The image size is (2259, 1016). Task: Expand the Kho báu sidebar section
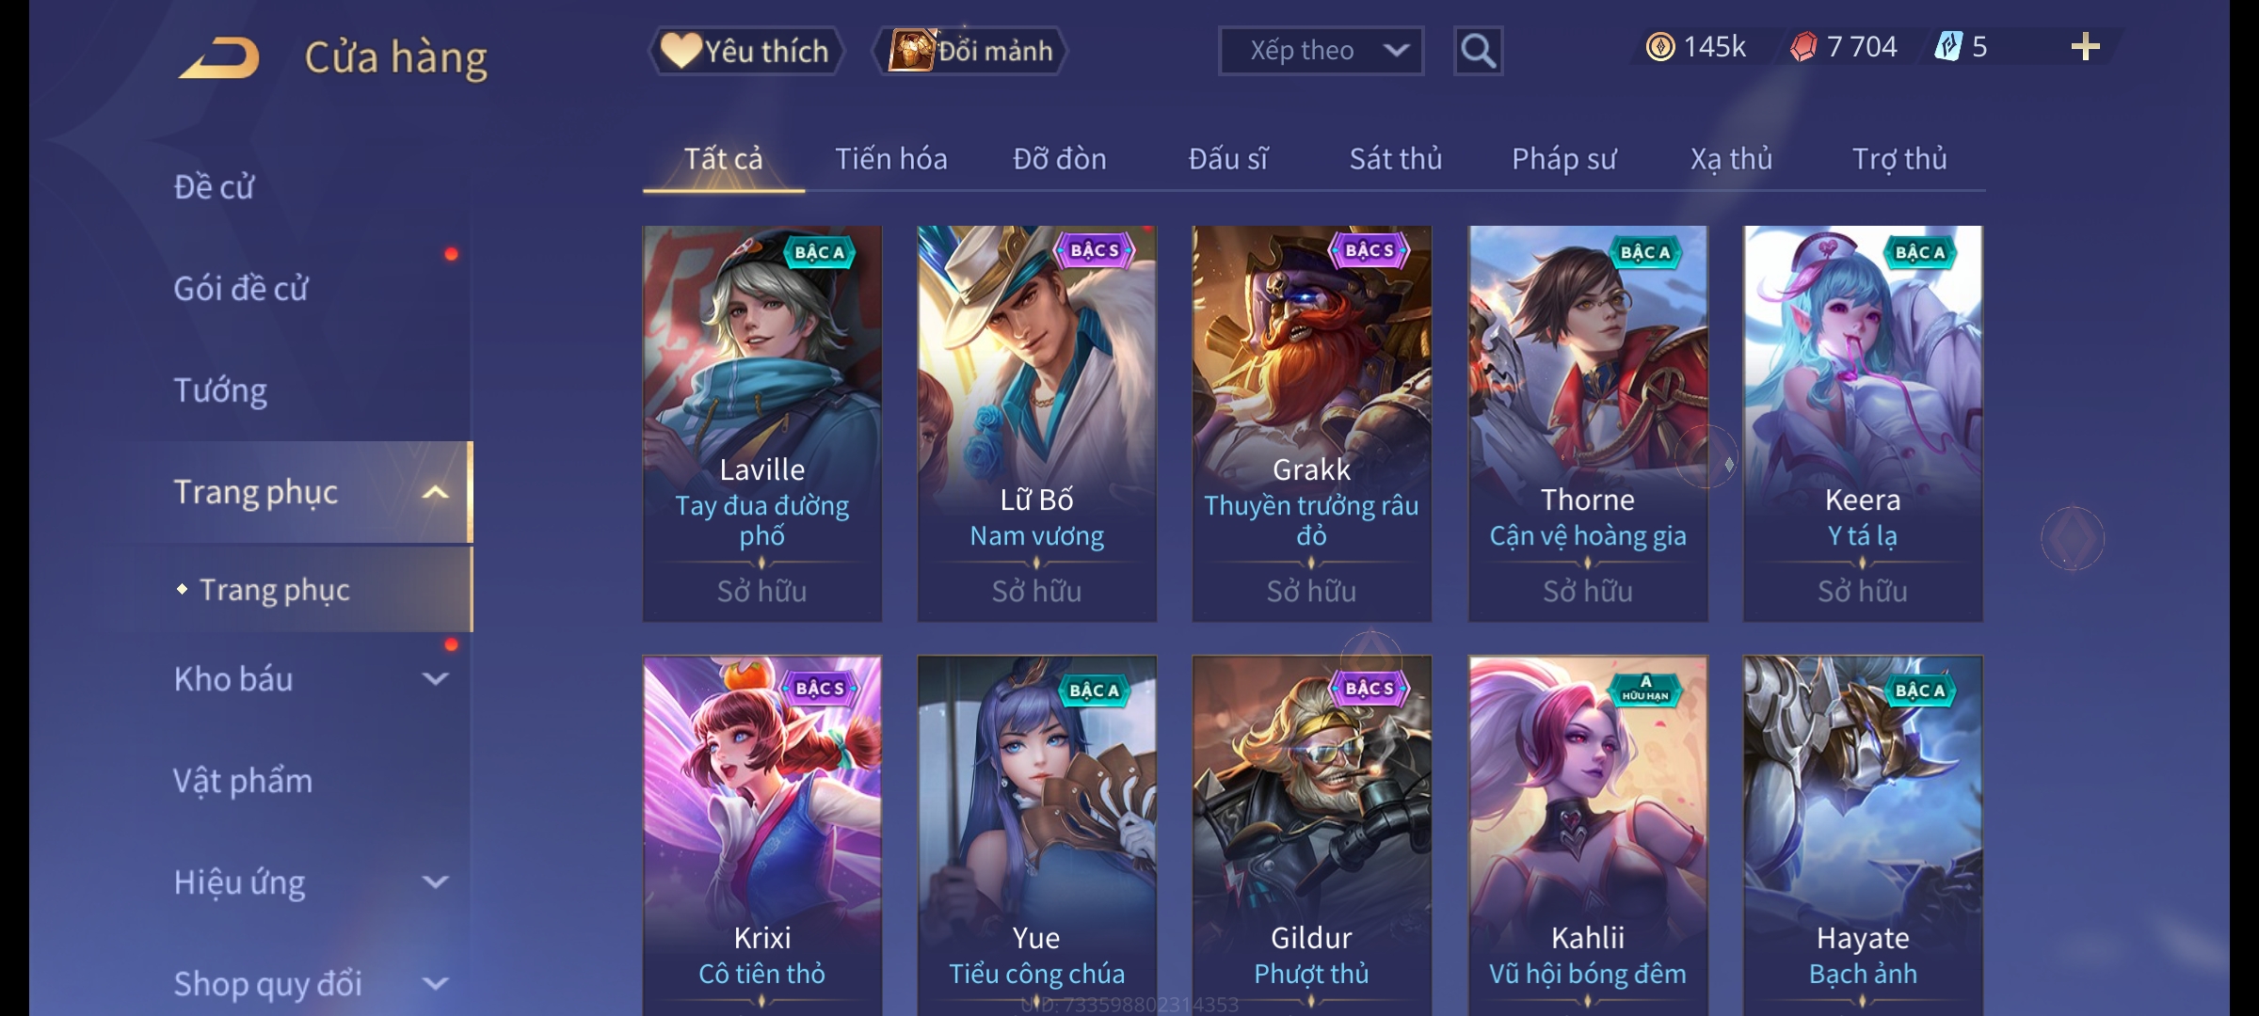(435, 678)
